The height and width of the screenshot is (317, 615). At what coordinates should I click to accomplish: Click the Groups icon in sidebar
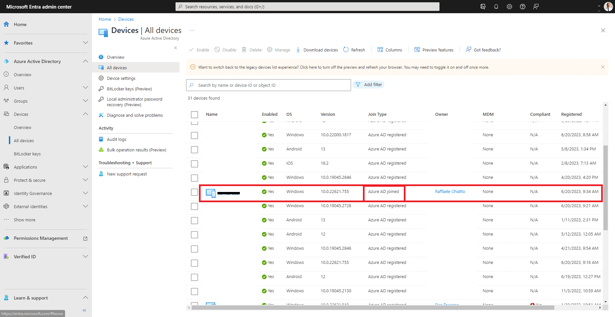6,101
